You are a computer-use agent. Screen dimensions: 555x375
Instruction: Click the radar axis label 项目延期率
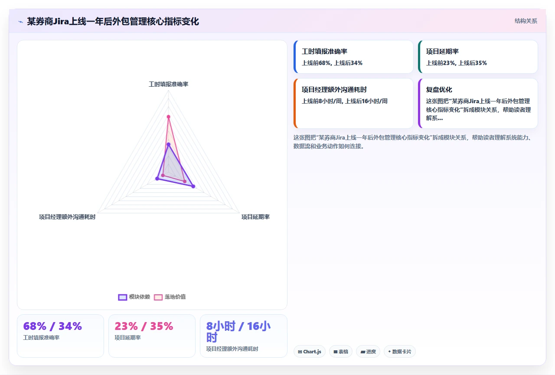[x=255, y=217]
